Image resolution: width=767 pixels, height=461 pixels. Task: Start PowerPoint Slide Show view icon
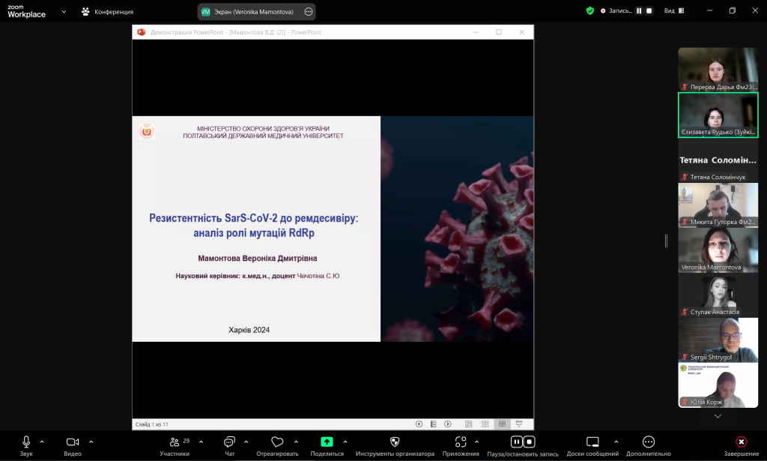coord(519,424)
